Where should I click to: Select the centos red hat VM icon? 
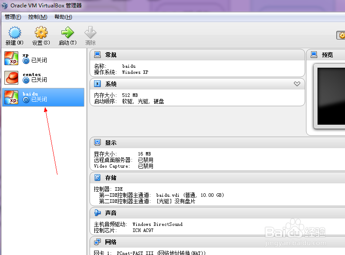[11, 78]
